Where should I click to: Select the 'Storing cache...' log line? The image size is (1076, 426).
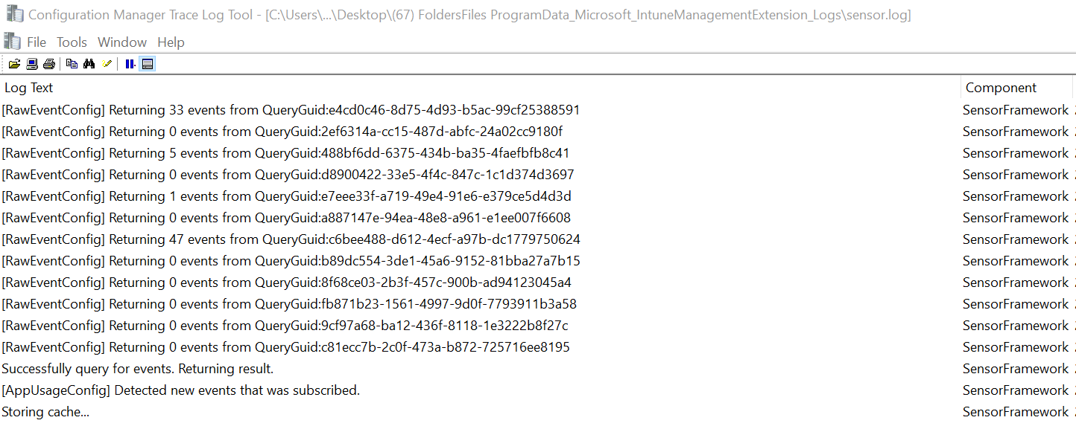[538, 412]
